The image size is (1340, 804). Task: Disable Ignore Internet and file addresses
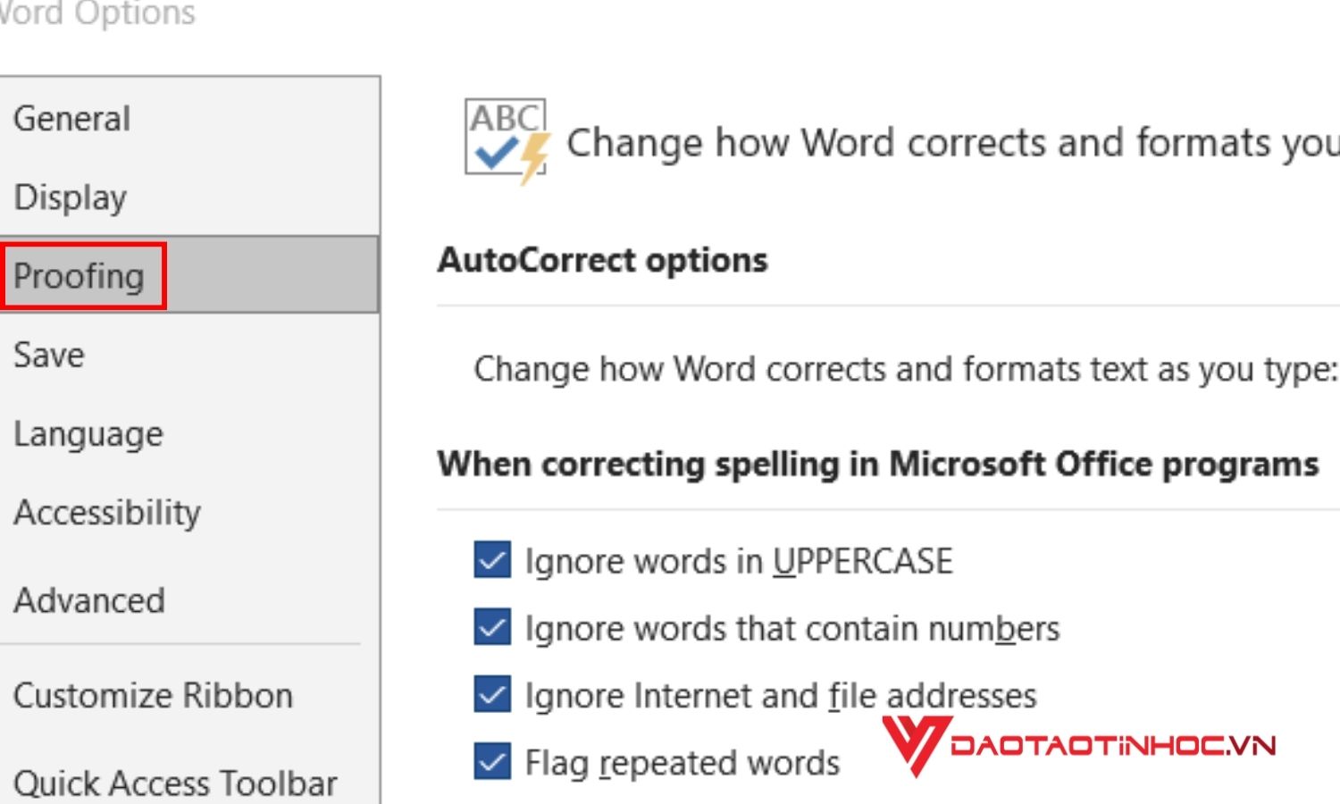coord(492,694)
